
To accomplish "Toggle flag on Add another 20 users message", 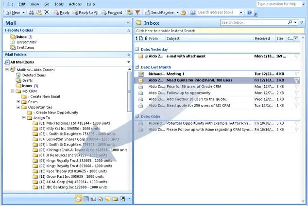I will [x=297, y=99].
